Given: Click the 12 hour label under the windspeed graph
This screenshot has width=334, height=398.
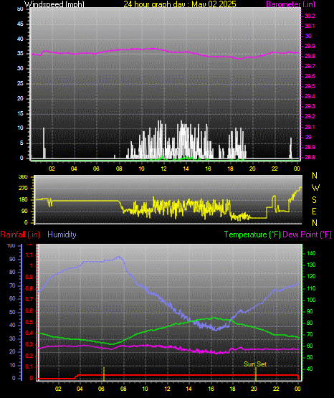Looking at the screenshot, I should (x=163, y=169).
